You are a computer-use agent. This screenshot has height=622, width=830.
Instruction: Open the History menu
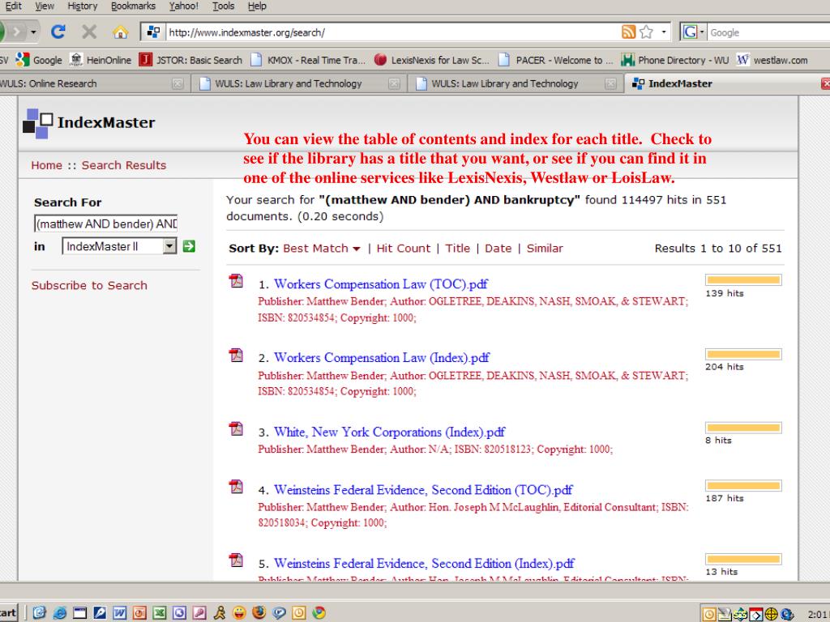point(83,6)
